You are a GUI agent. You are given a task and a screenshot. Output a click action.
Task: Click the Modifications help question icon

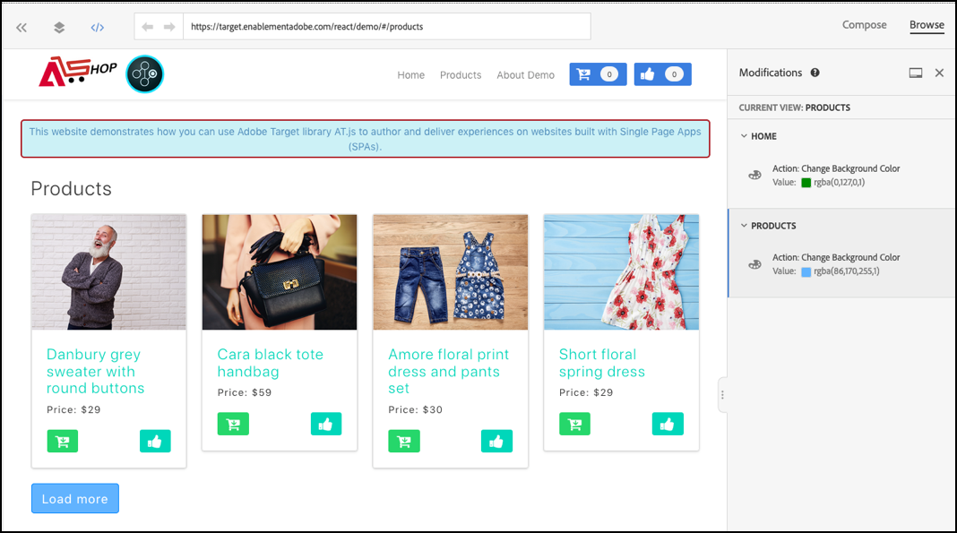(815, 73)
